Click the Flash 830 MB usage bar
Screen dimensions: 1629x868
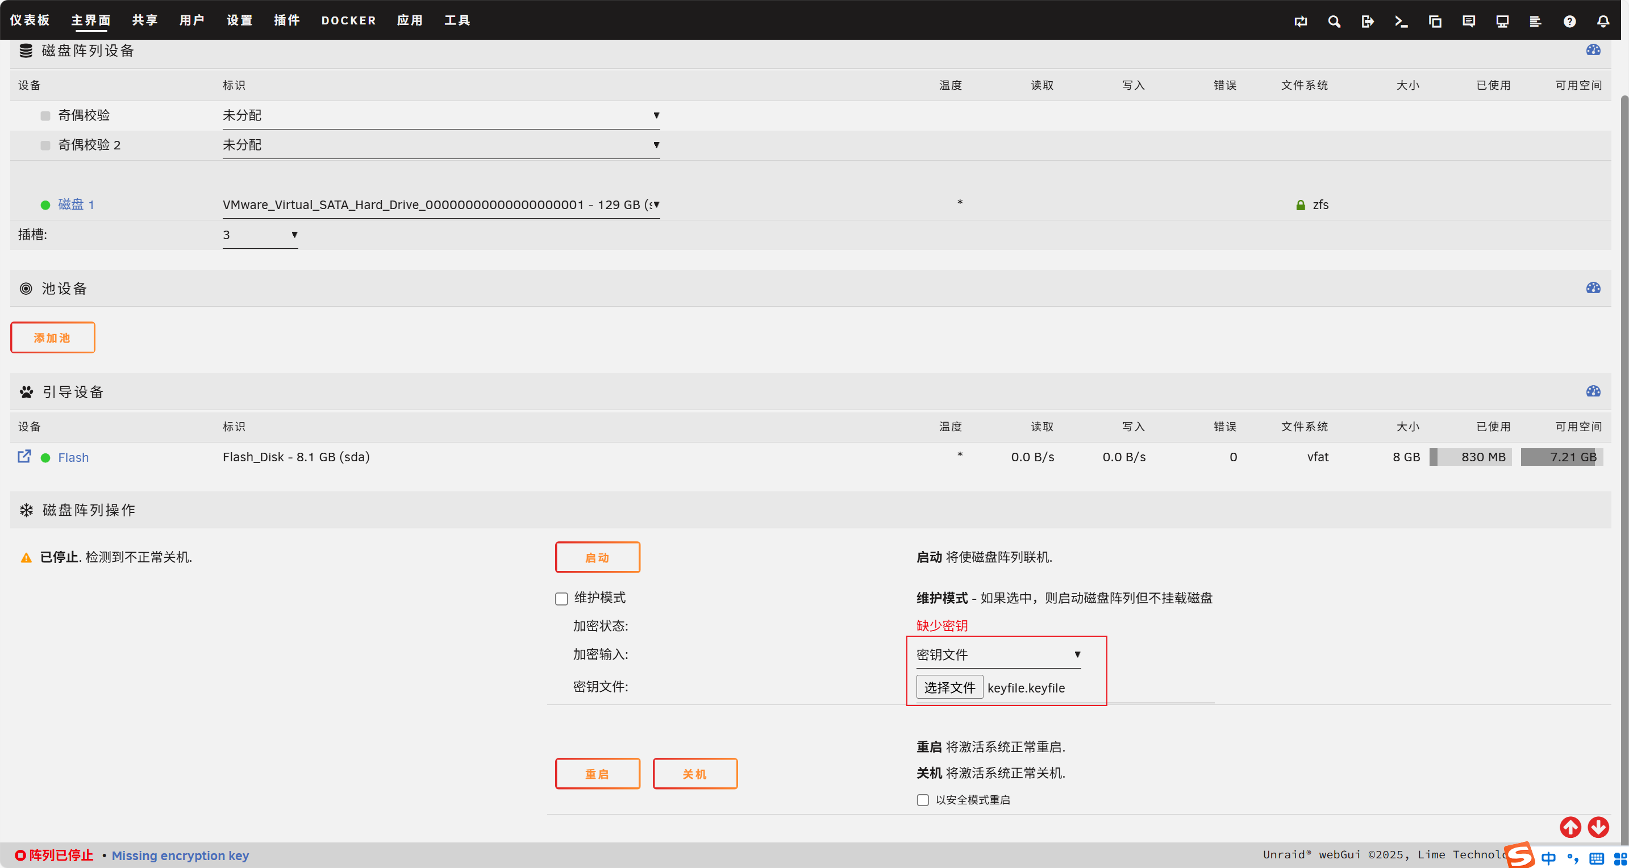tap(1470, 457)
